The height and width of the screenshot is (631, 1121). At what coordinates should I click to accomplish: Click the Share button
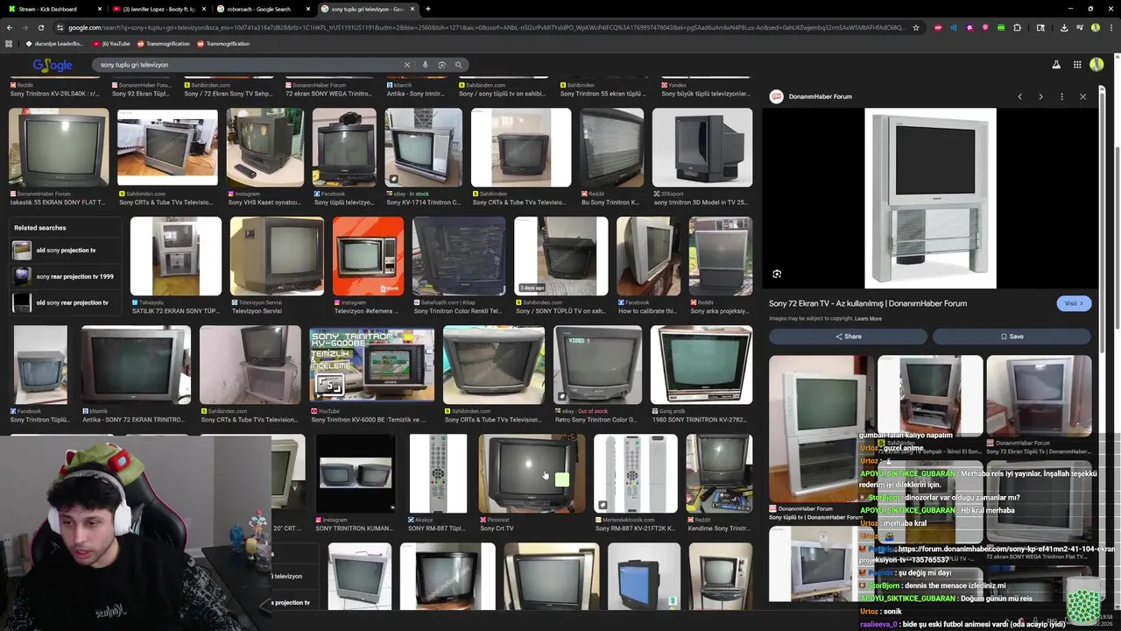tap(848, 337)
